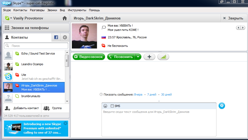Show messages from 7 дней
Viewport: 248px width, 140px height.
(x=152, y=94)
